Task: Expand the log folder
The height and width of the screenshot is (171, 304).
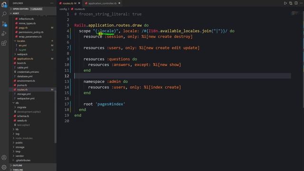Action: tap(18, 134)
